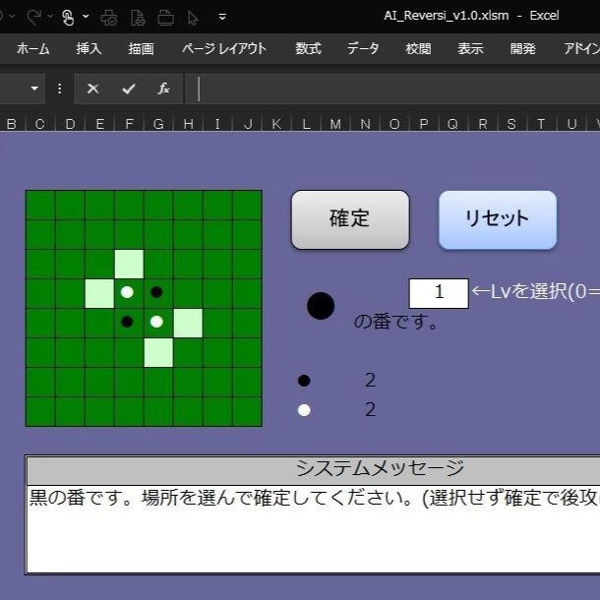The image size is (600, 600).
Task: Click the AI_Reversi_v1.0.xlsm title text
Action: coord(447,16)
